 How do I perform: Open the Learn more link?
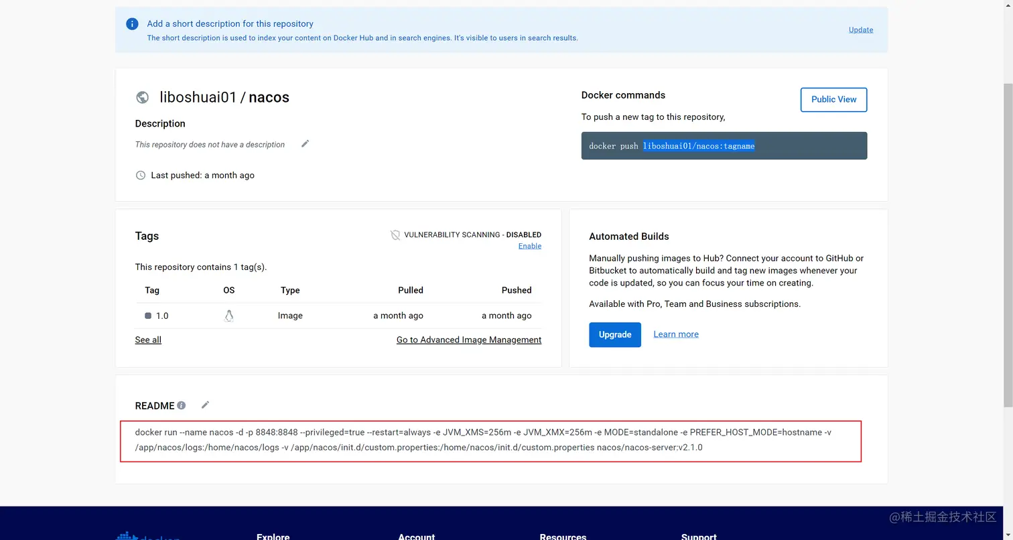coord(676,334)
